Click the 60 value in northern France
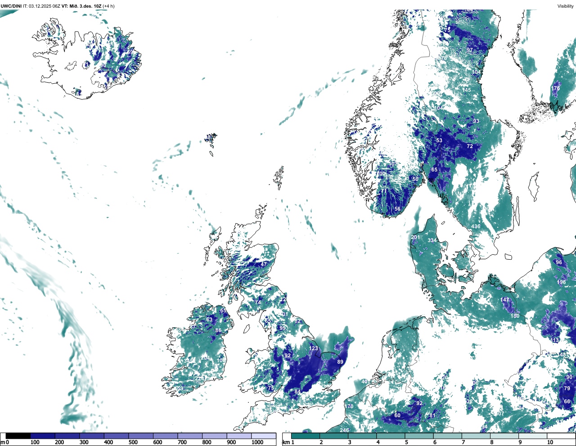Screen dimensions: 576x446 tap(397, 415)
